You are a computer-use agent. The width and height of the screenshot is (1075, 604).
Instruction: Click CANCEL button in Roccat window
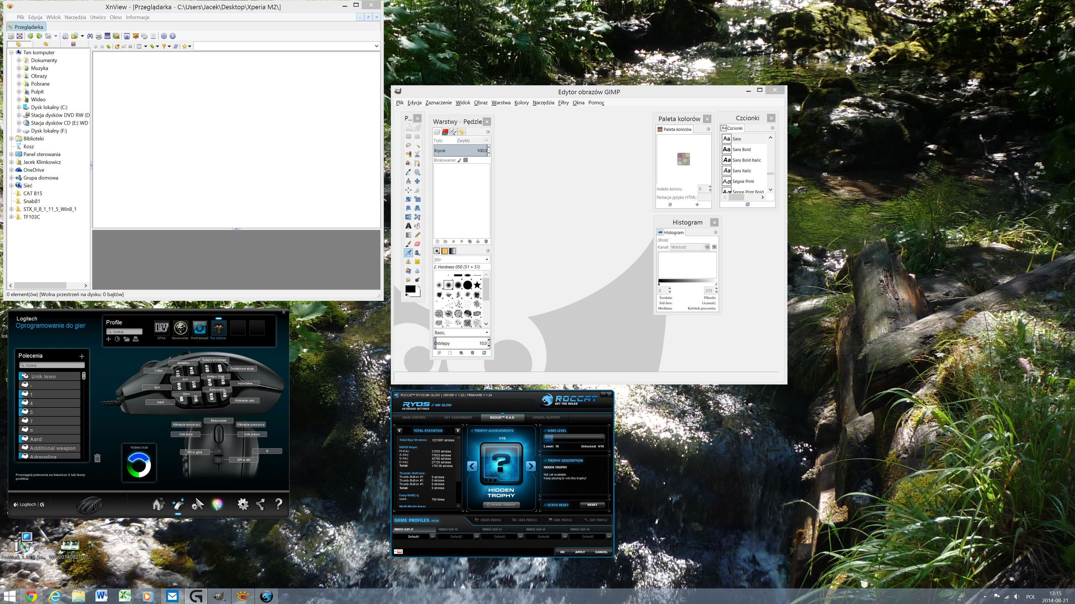tap(601, 552)
